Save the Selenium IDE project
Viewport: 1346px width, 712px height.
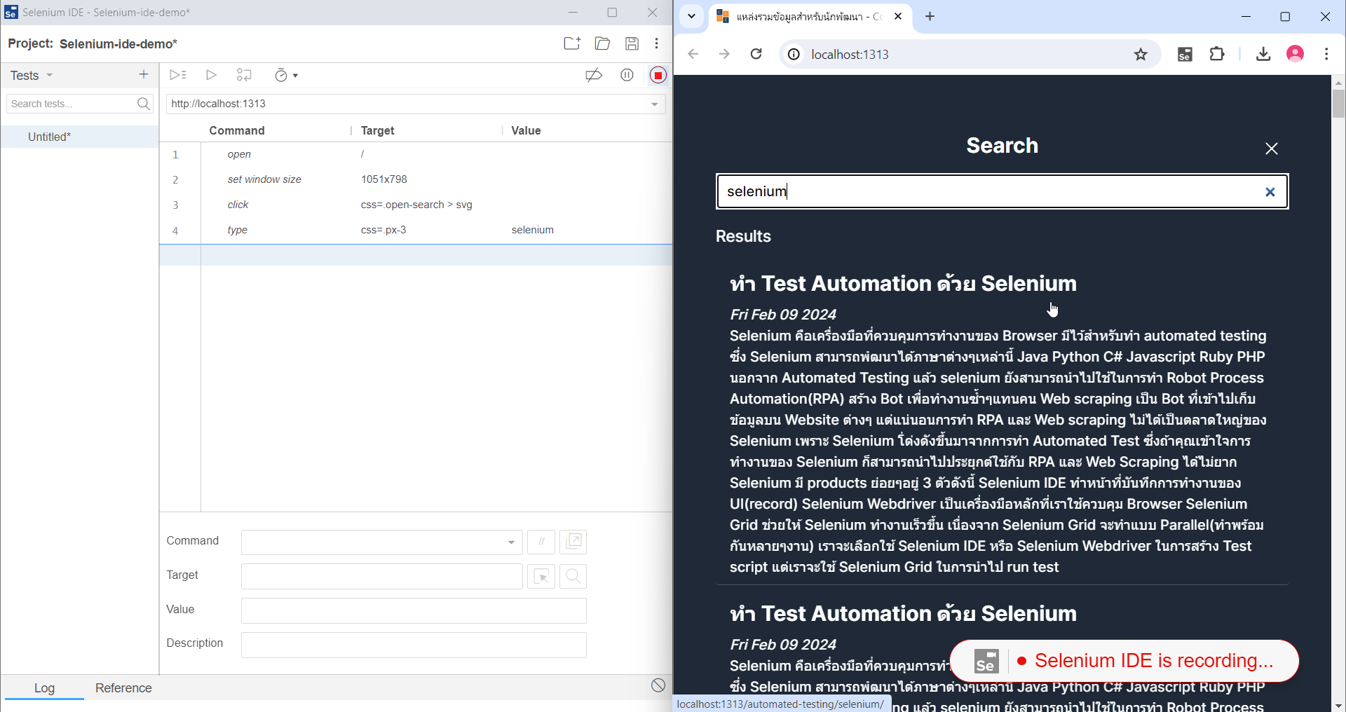point(632,43)
